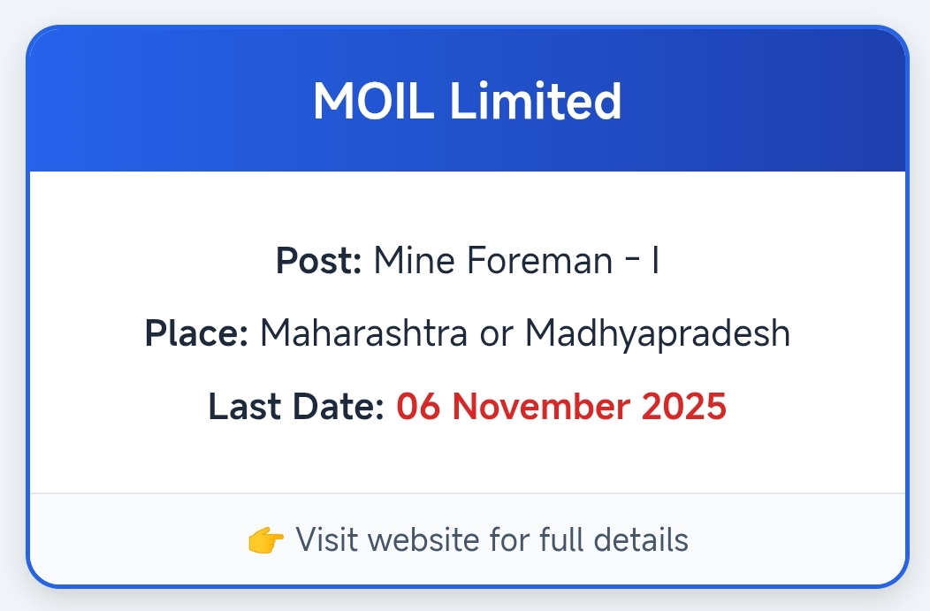Click the "Mine Foreman - I" post value
Screen dimensions: 930x611
click(516, 261)
